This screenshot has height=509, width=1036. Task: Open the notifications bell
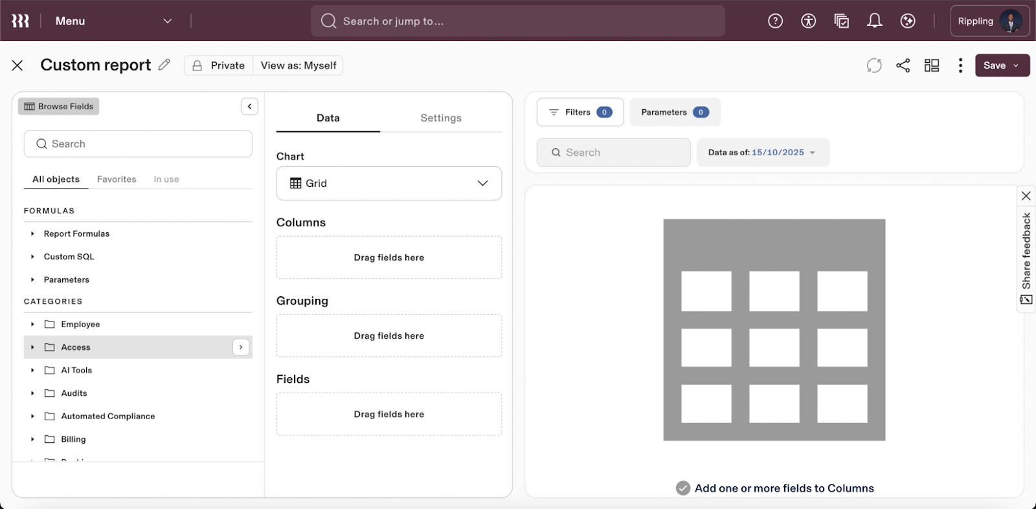click(x=875, y=21)
